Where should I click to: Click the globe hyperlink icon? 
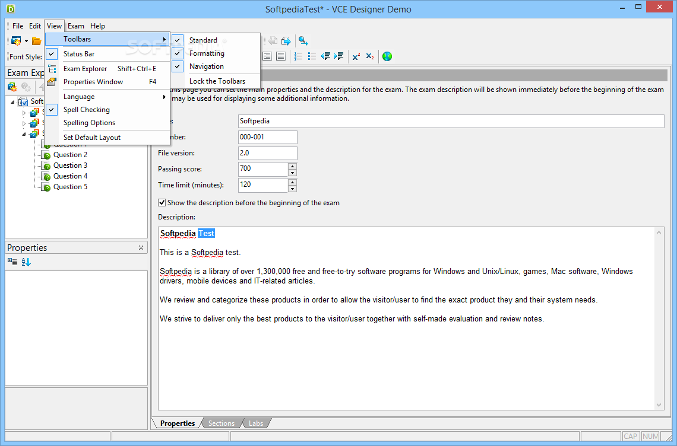click(x=387, y=56)
